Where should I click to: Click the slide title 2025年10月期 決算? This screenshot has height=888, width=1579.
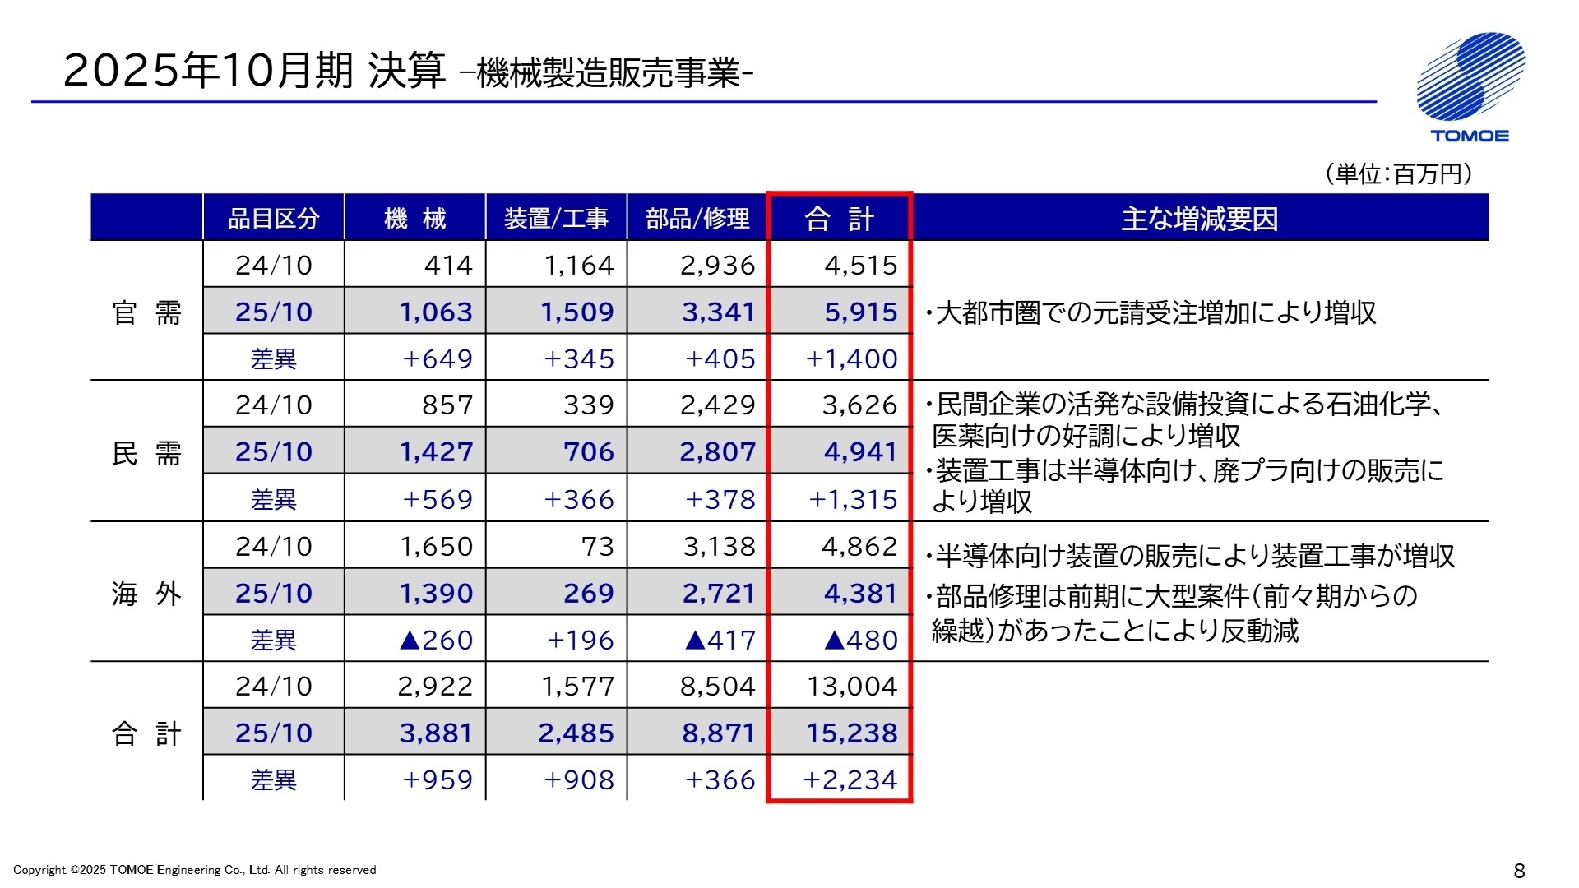(255, 70)
